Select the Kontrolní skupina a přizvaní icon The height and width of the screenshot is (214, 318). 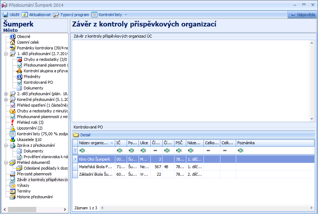click(19, 71)
